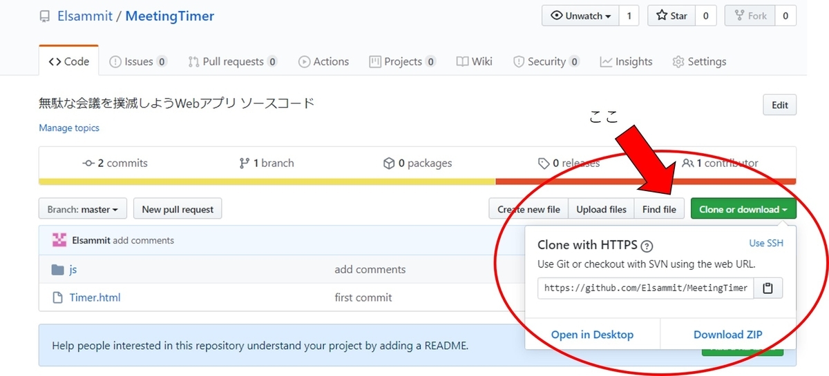Click the Manage topics link
829x376 pixels.
tap(69, 128)
